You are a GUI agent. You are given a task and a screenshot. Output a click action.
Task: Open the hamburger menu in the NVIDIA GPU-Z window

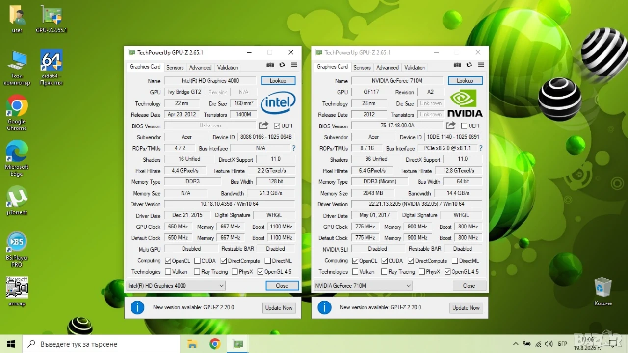tap(481, 65)
